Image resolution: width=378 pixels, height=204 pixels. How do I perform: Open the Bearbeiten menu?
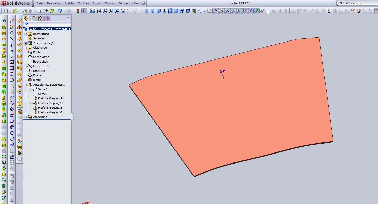(x=54, y=3)
